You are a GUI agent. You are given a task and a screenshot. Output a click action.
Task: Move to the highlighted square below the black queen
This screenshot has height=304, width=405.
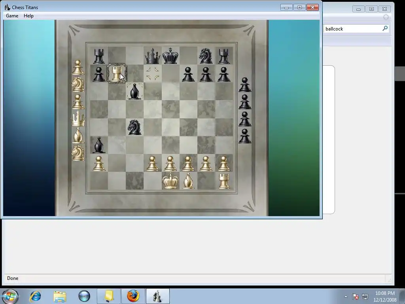(153, 73)
